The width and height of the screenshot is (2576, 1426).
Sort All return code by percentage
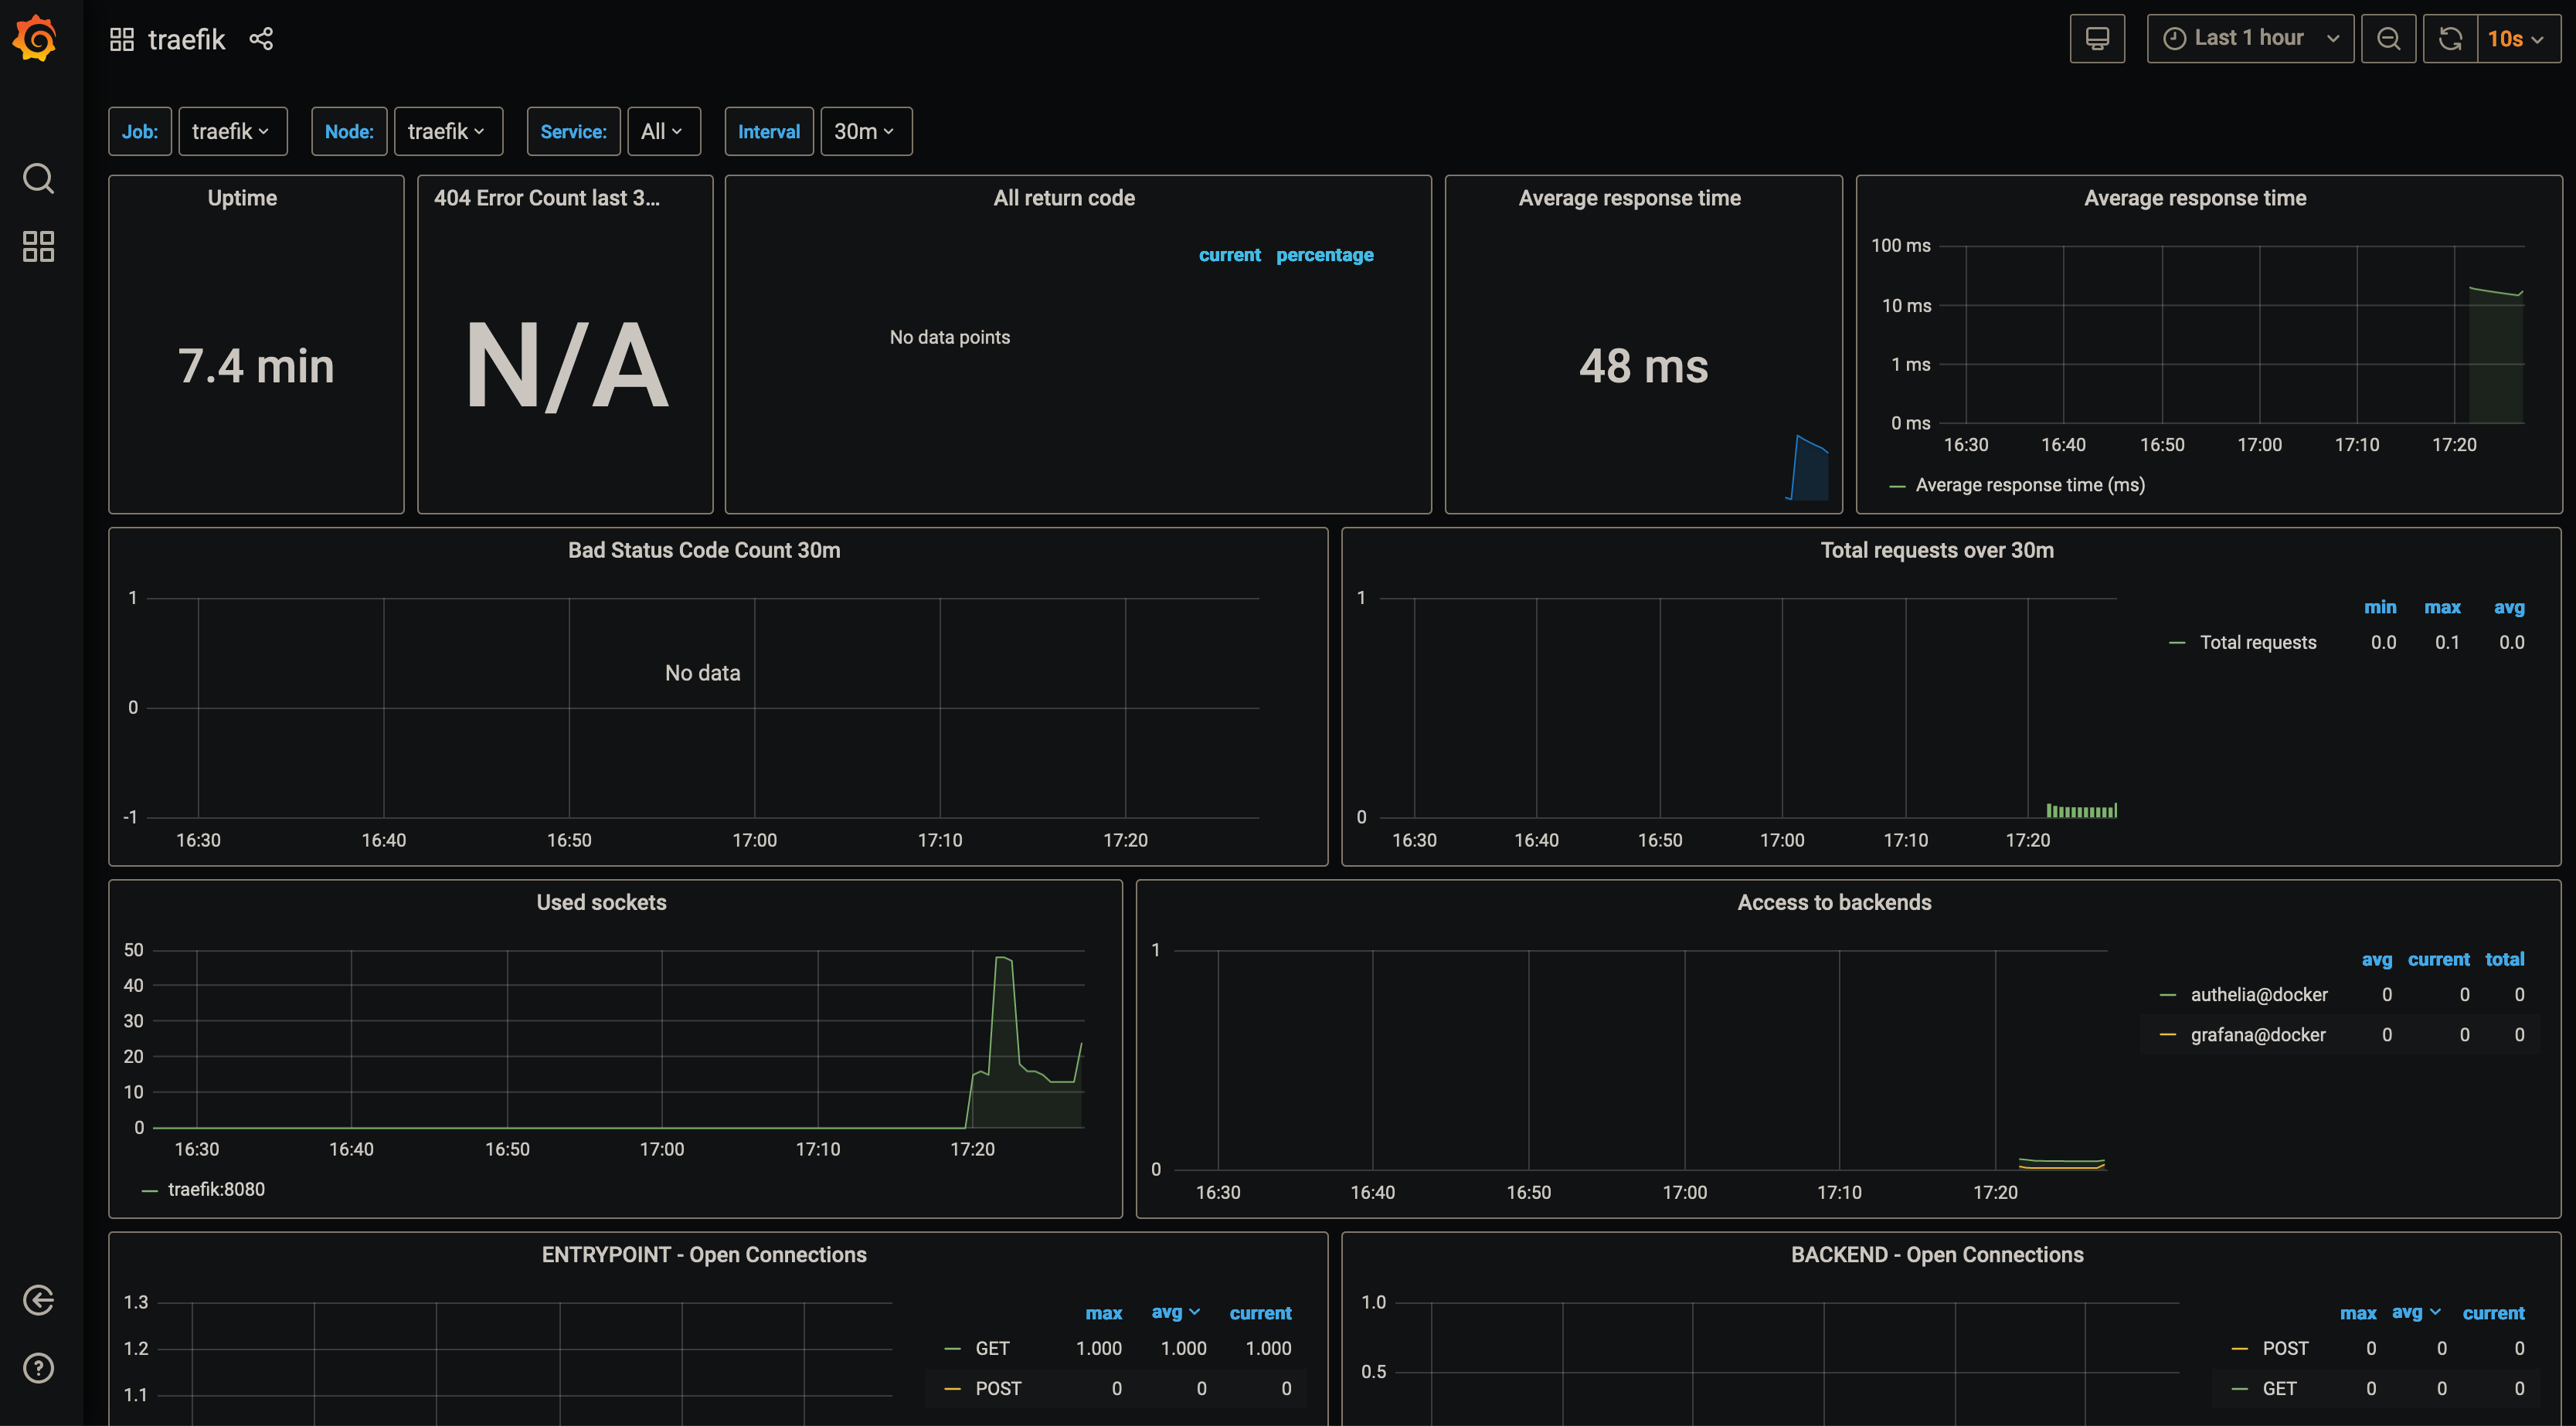pyautogui.click(x=1324, y=255)
